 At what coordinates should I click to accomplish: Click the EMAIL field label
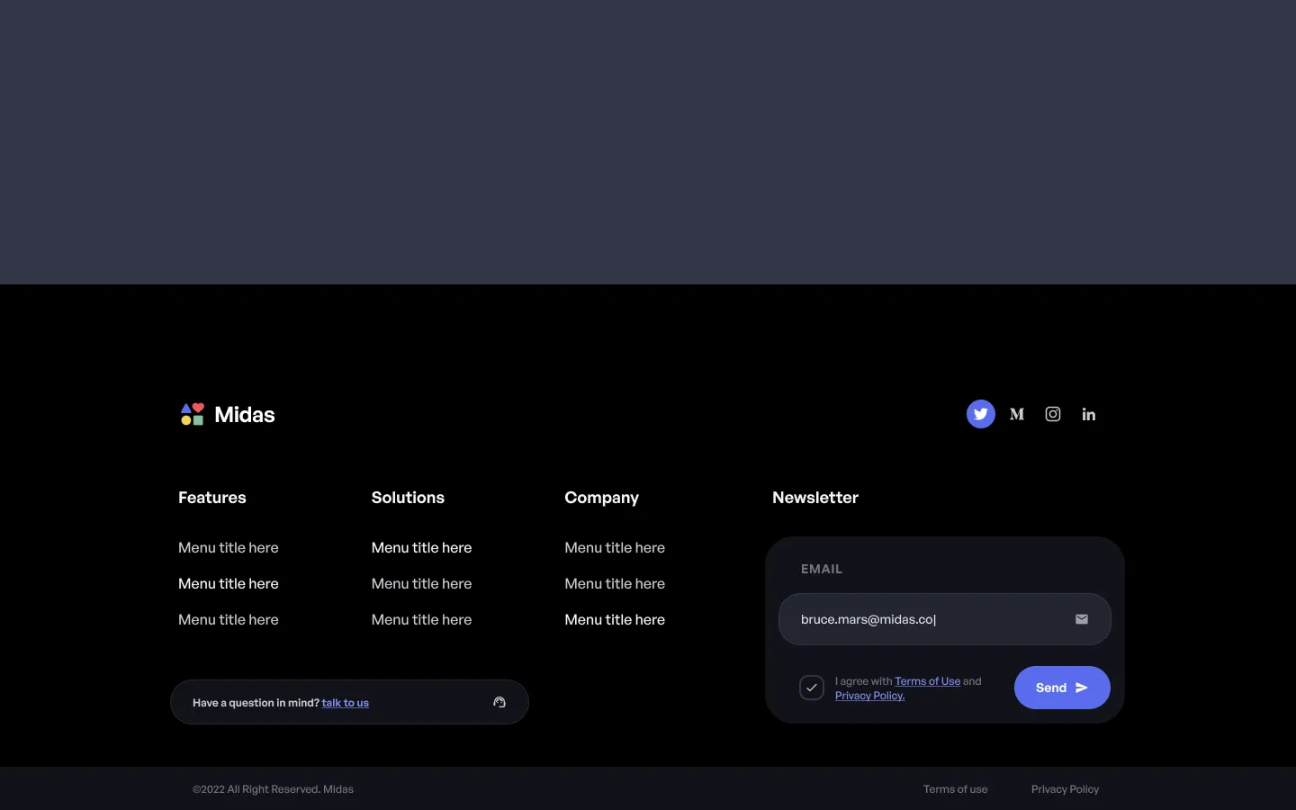pyautogui.click(x=822, y=569)
